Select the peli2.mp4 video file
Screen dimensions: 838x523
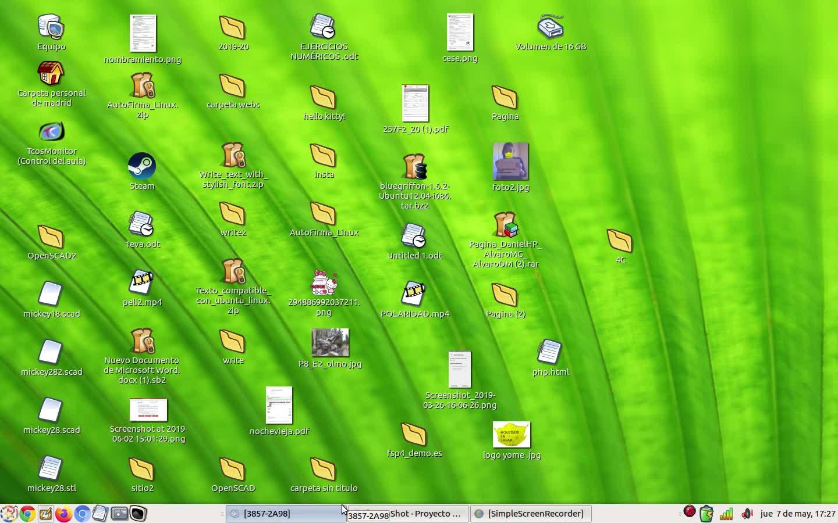pos(142,283)
